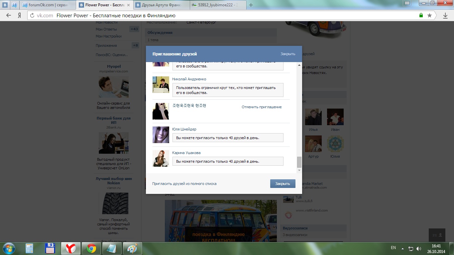This screenshot has height=255, width=454.
Task: Switch to Yandex Browser on taskbar
Action: [x=70, y=248]
